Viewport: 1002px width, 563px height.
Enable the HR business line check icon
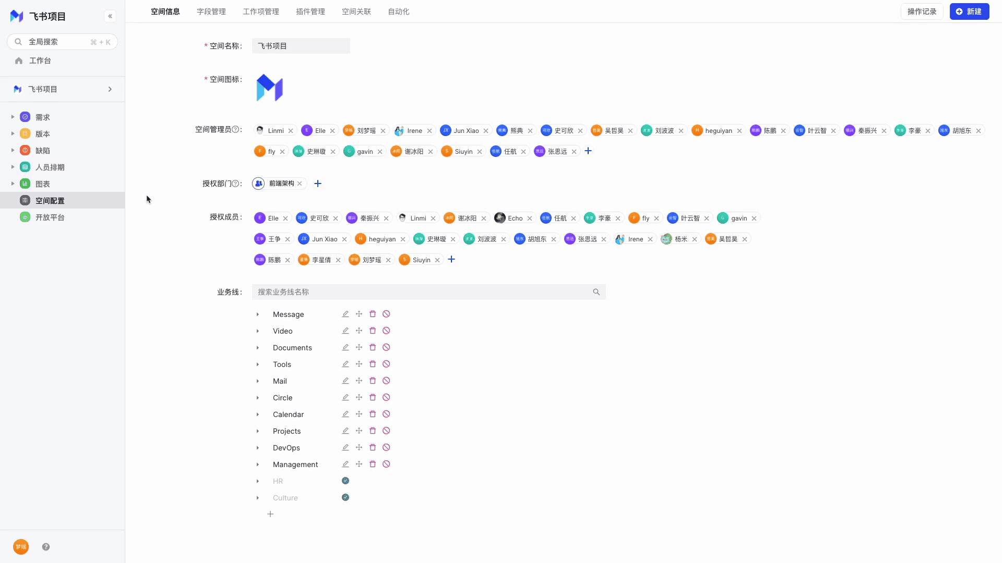345,481
